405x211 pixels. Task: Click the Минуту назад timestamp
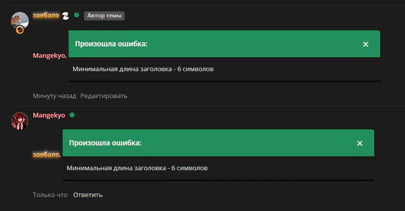(55, 96)
